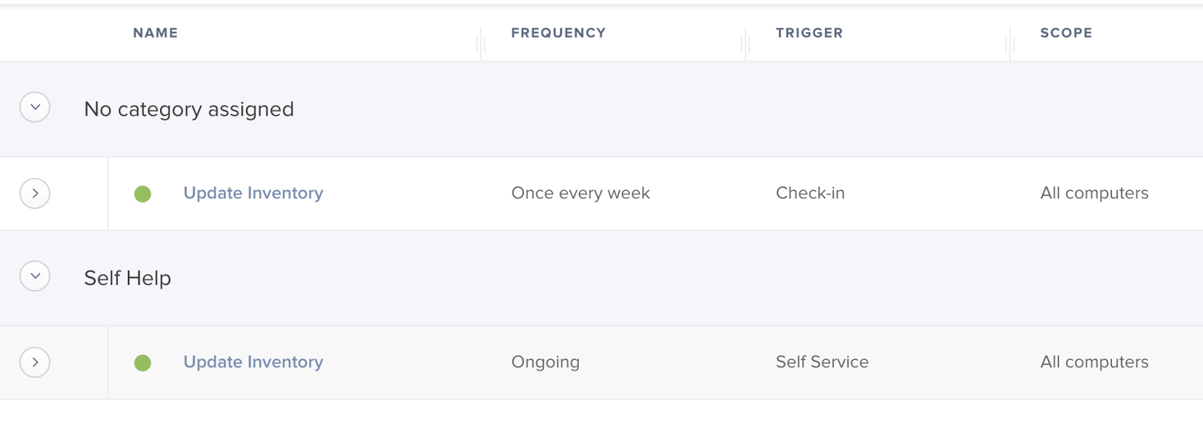Select the Self Help category heading

[x=128, y=279]
